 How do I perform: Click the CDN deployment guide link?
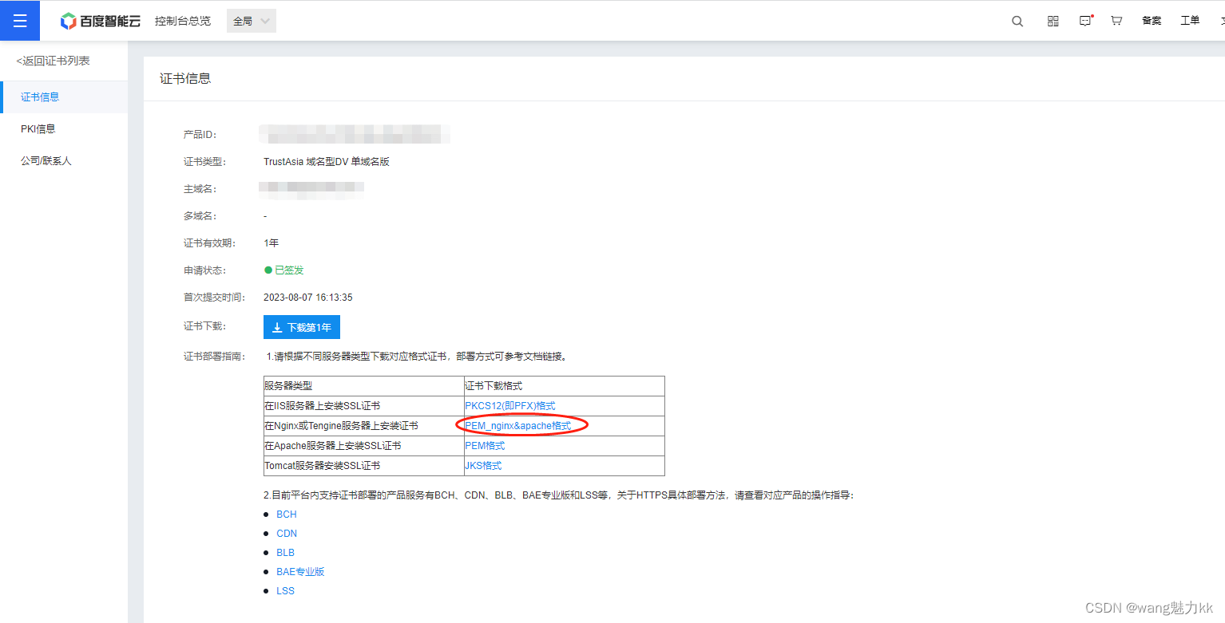point(286,533)
